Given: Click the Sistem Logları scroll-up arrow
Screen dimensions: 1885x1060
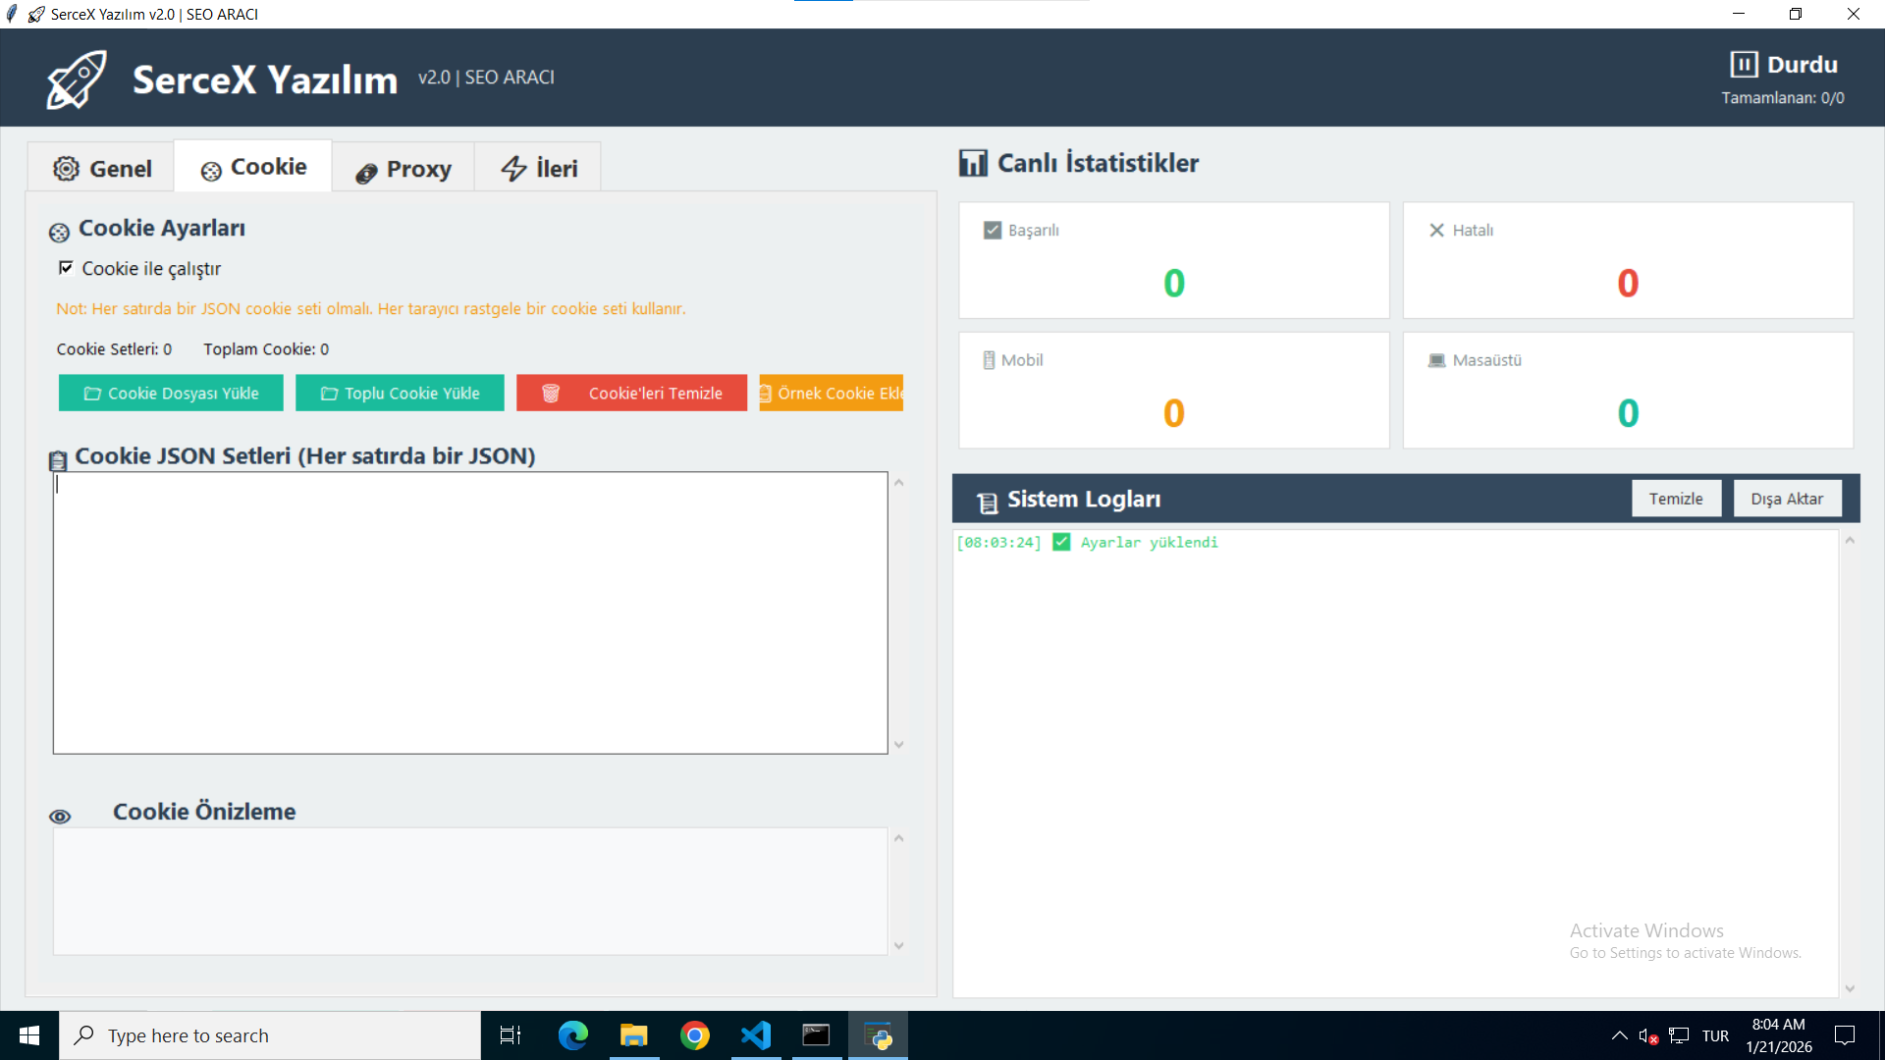Looking at the screenshot, I should tap(1850, 541).
